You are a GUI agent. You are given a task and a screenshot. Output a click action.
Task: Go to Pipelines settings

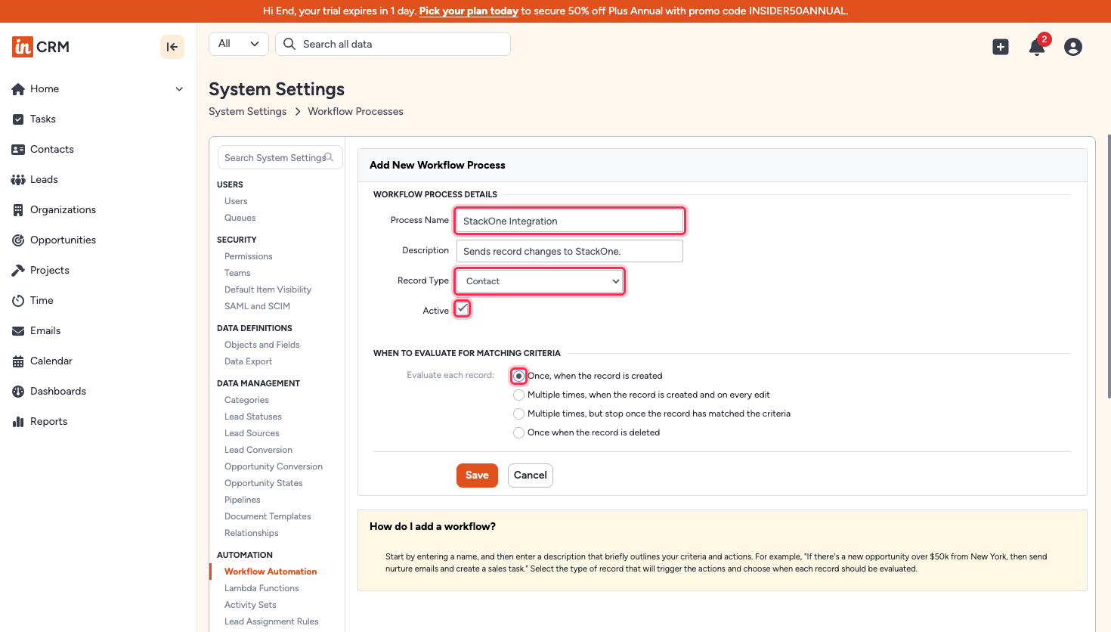(x=243, y=500)
